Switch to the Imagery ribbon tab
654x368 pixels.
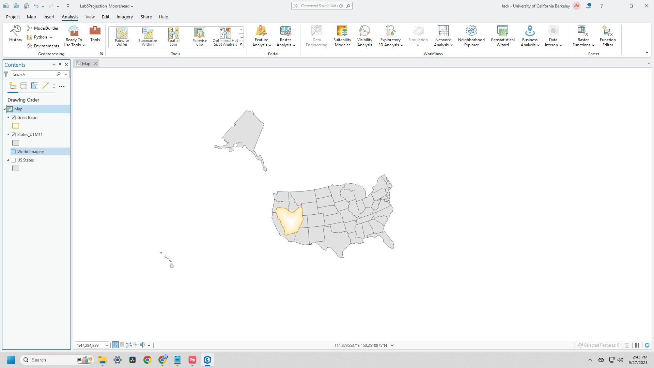point(124,17)
